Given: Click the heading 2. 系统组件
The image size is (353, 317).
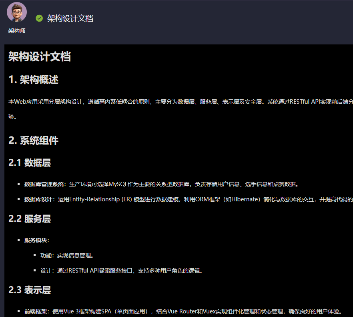Looking at the screenshot, I should 33,140.
